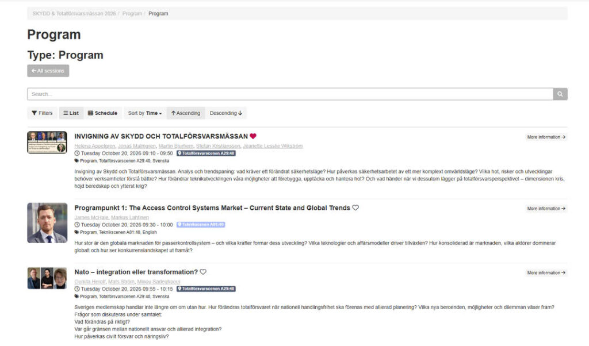Viewport: 589px width, 346px height.
Task: Open More information for Nato session
Action: tap(546, 273)
